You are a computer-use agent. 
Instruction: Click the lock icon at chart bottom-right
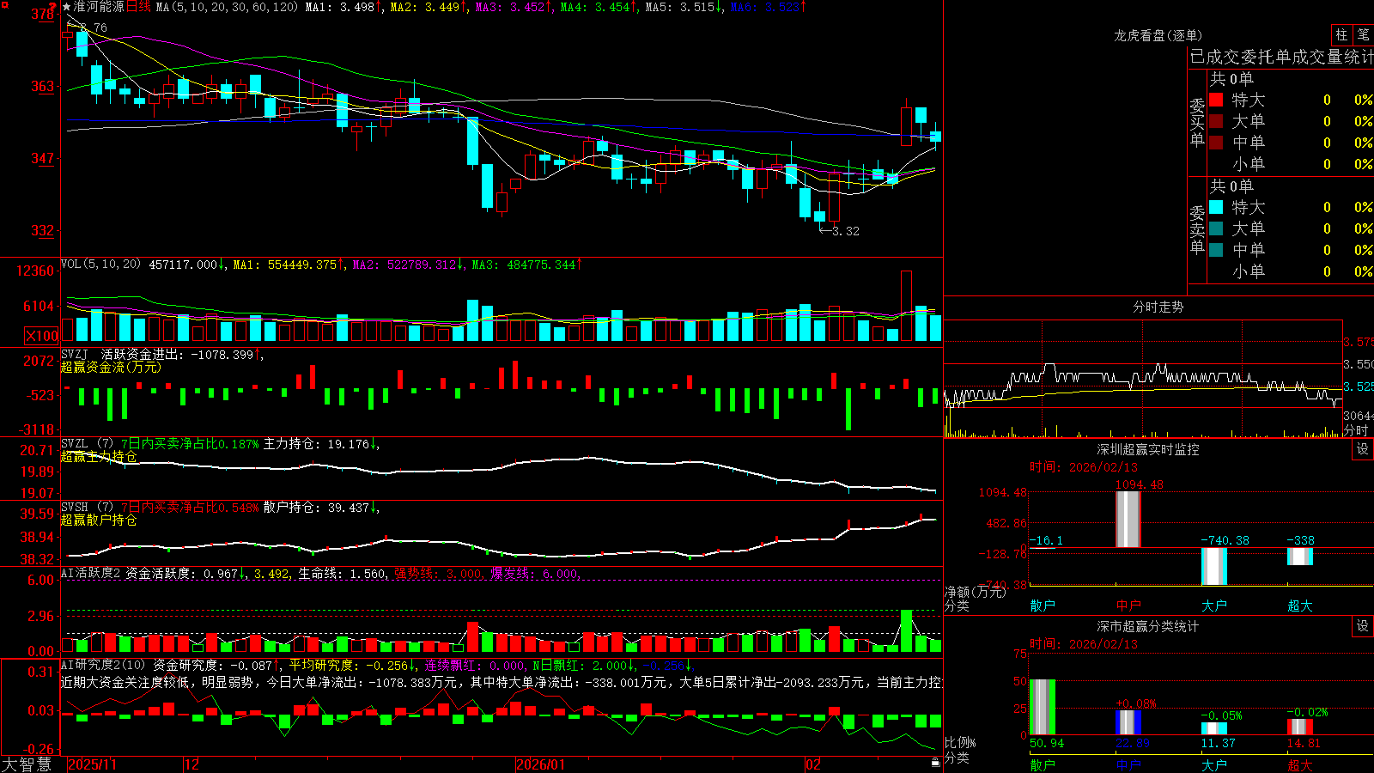(935, 762)
